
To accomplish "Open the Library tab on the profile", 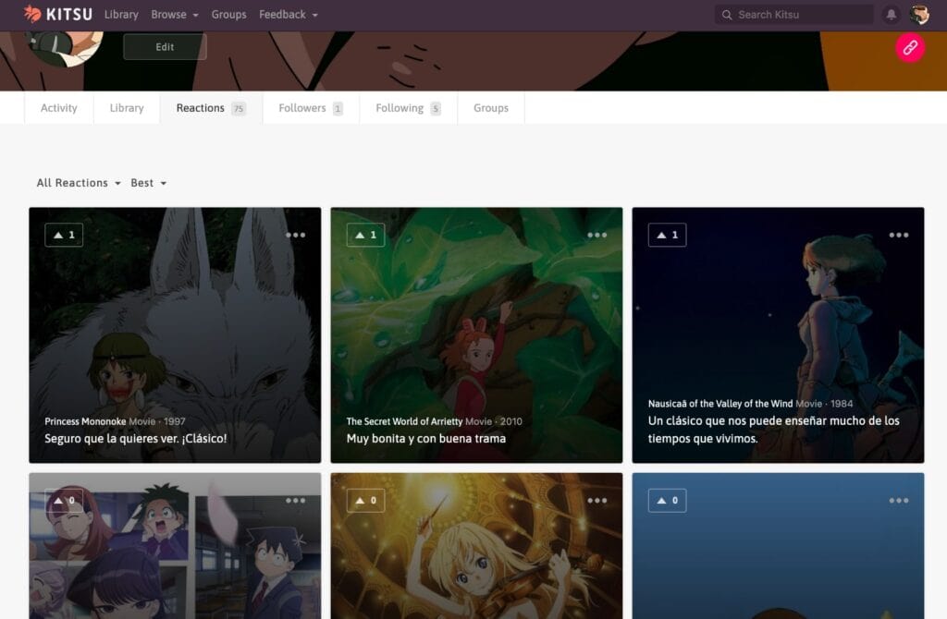I will (x=126, y=107).
